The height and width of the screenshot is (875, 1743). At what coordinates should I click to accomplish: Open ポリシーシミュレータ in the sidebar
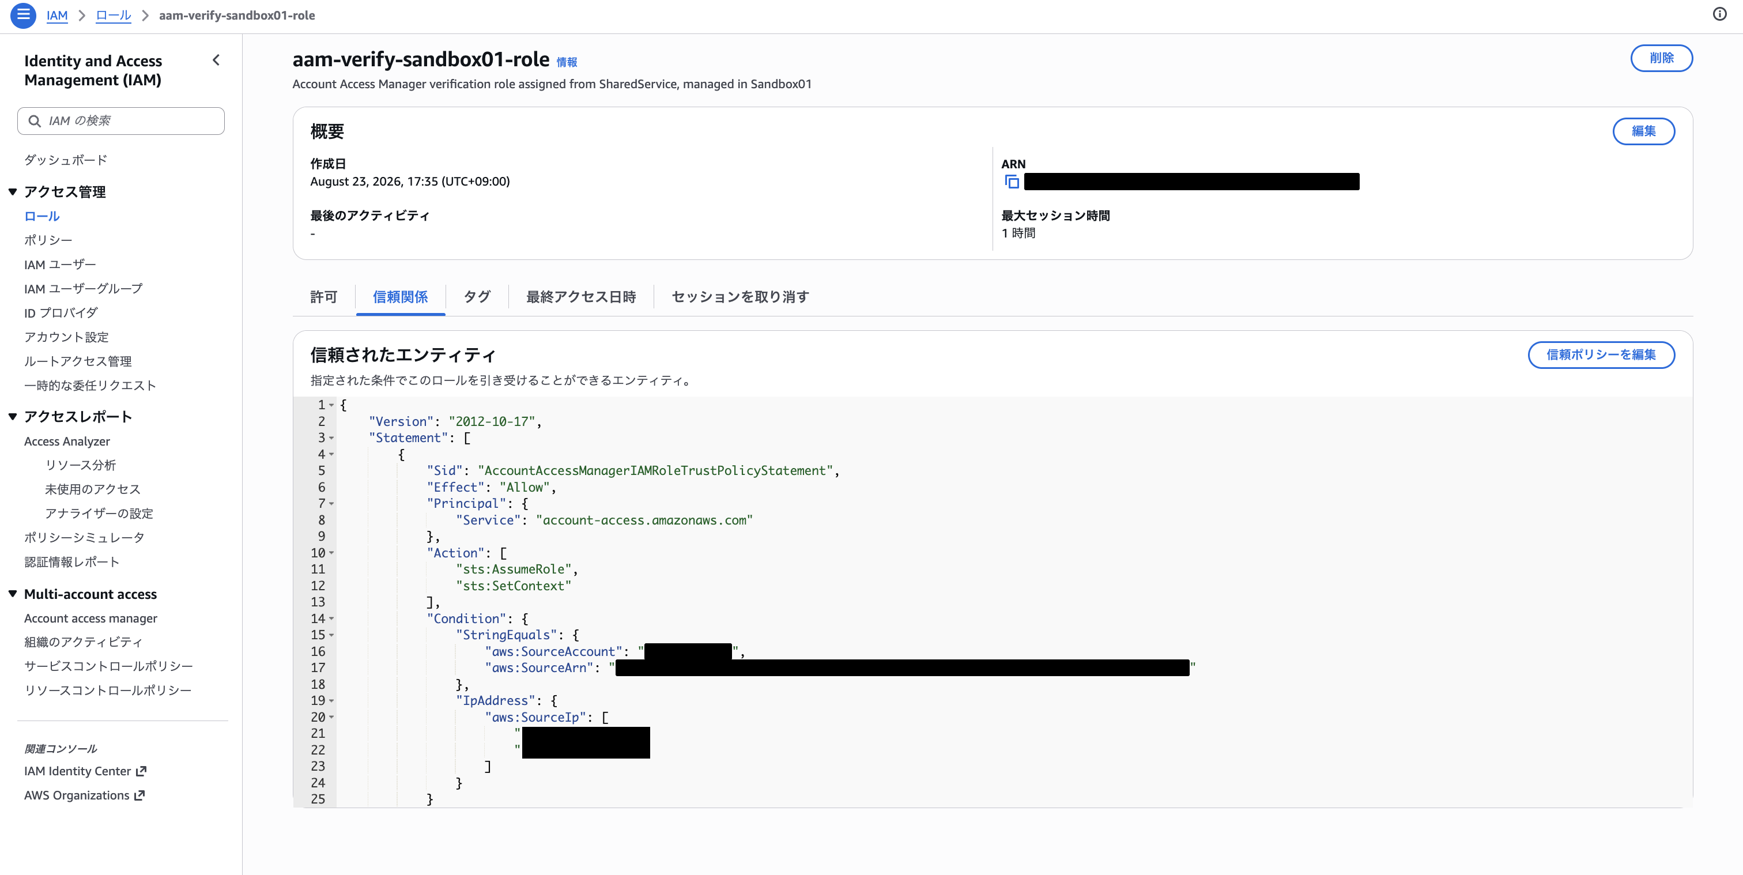[85, 538]
